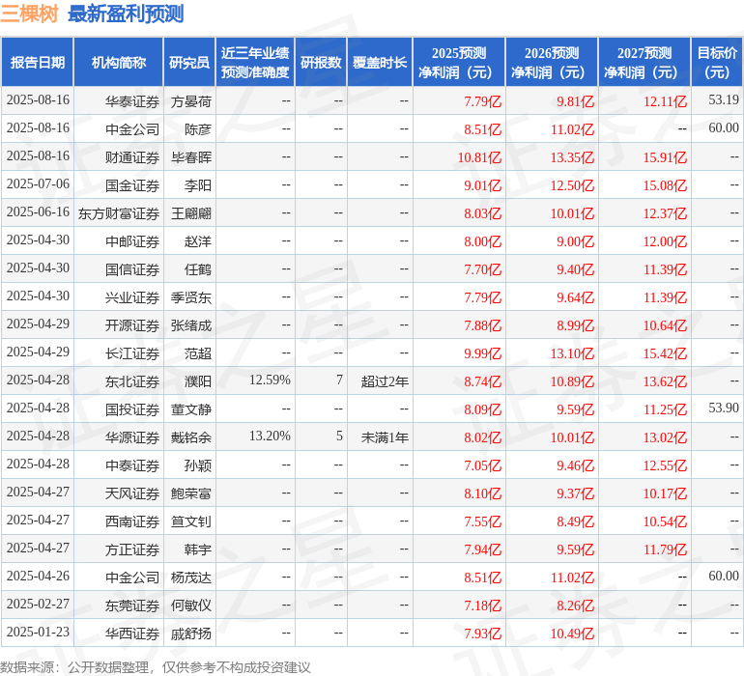744x676 pixels.
Task: Click 7.18亿 forecast value
Action: (482, 606)
